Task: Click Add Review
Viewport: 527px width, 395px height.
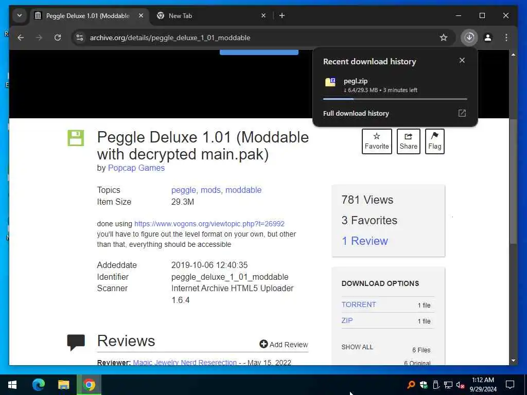Action: (x=284, y=344)
